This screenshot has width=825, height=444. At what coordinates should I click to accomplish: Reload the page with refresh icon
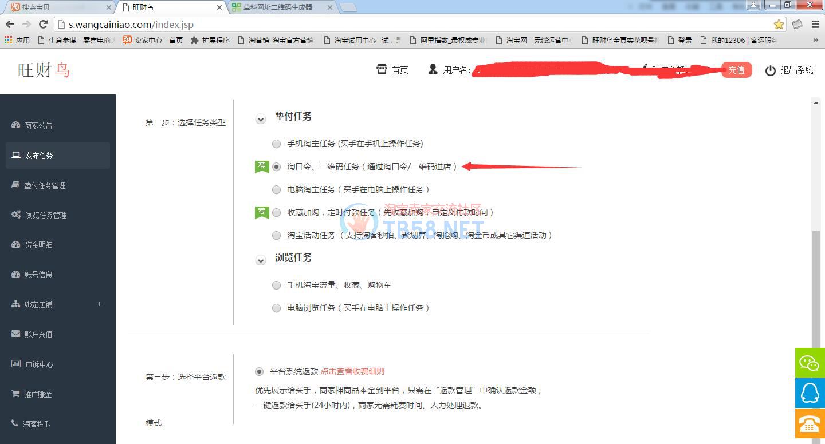pyautogui.click(x=43, y=25)
